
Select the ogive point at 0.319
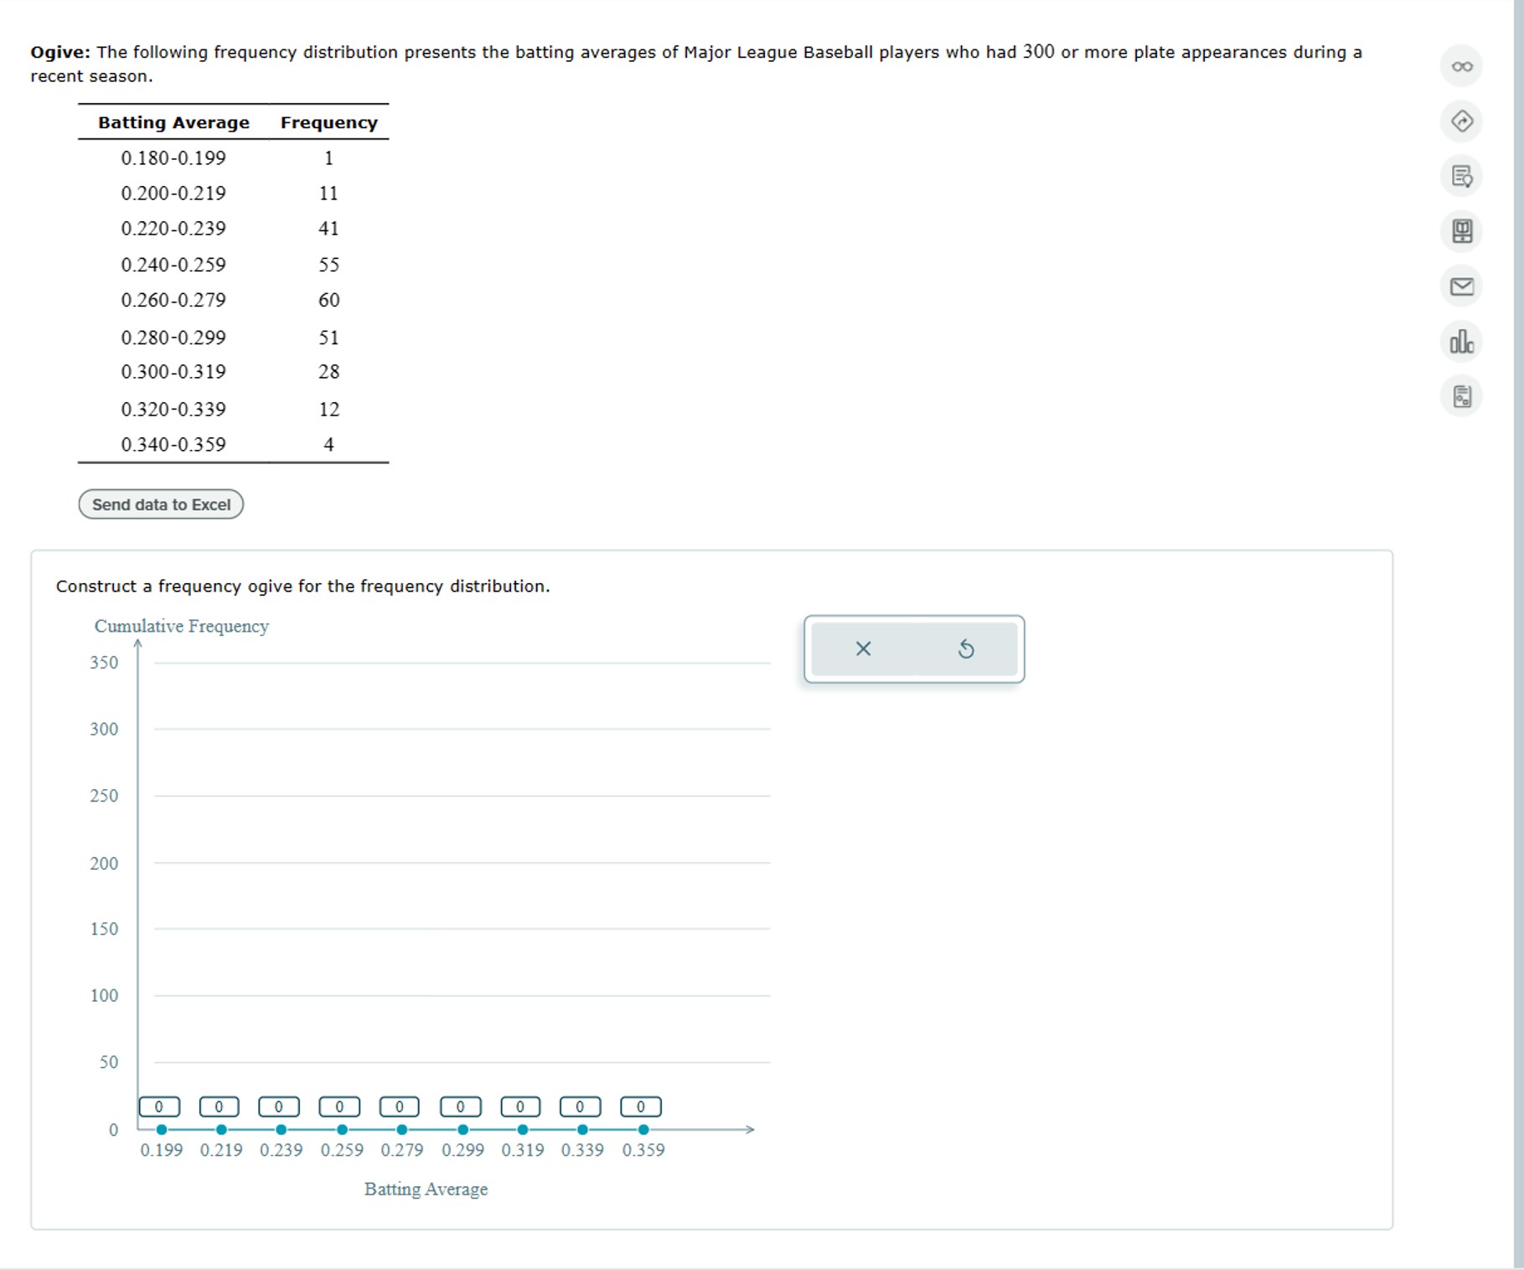click(x=523, y=1129)
